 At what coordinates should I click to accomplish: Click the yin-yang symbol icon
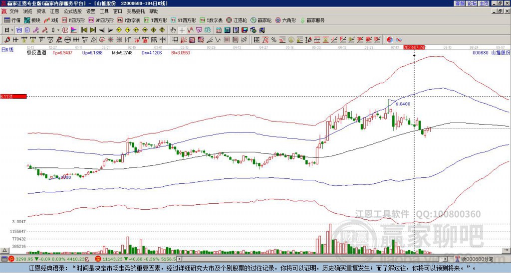point(390,40)
